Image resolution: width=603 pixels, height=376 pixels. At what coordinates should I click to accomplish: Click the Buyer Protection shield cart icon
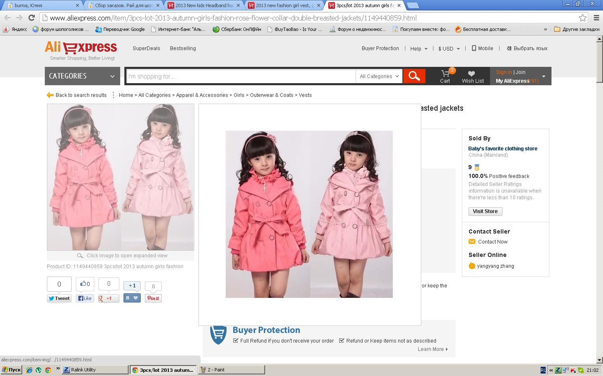[218, 335]
